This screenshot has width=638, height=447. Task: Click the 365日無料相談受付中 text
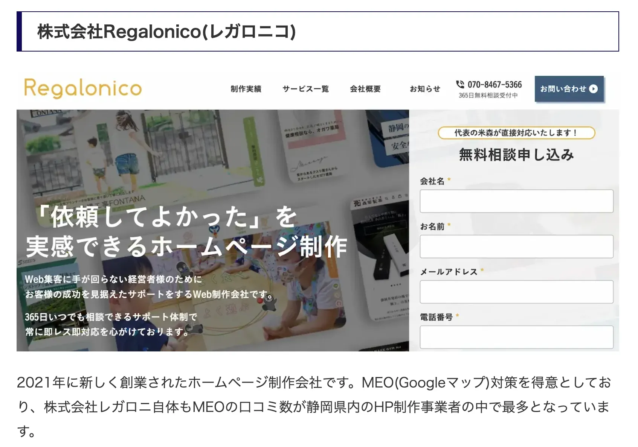(488, 96)
